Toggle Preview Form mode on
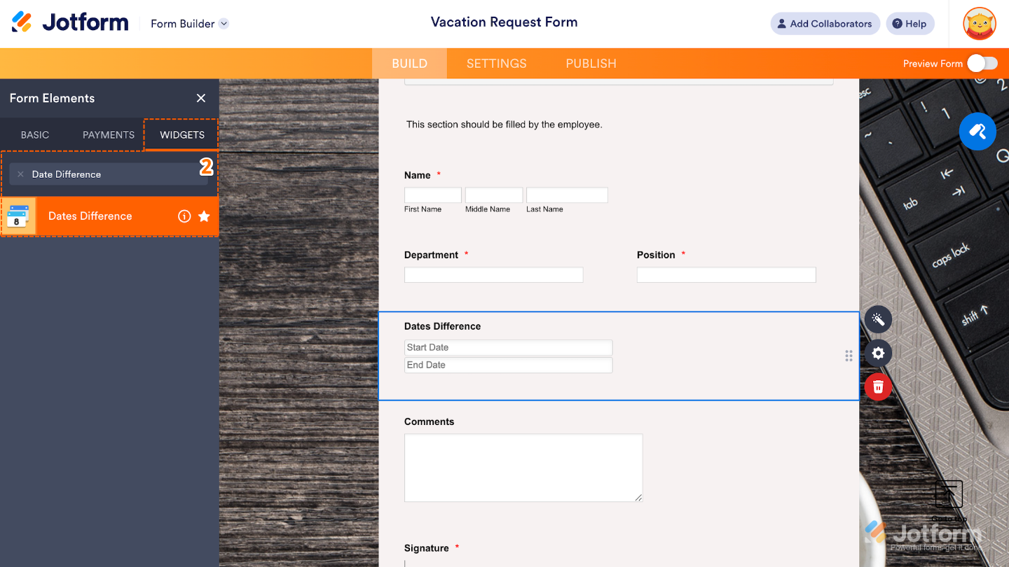1009x567 pixels. (983, 63)
